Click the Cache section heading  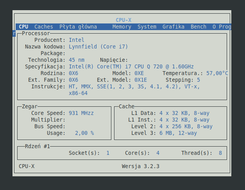point(127,106)
